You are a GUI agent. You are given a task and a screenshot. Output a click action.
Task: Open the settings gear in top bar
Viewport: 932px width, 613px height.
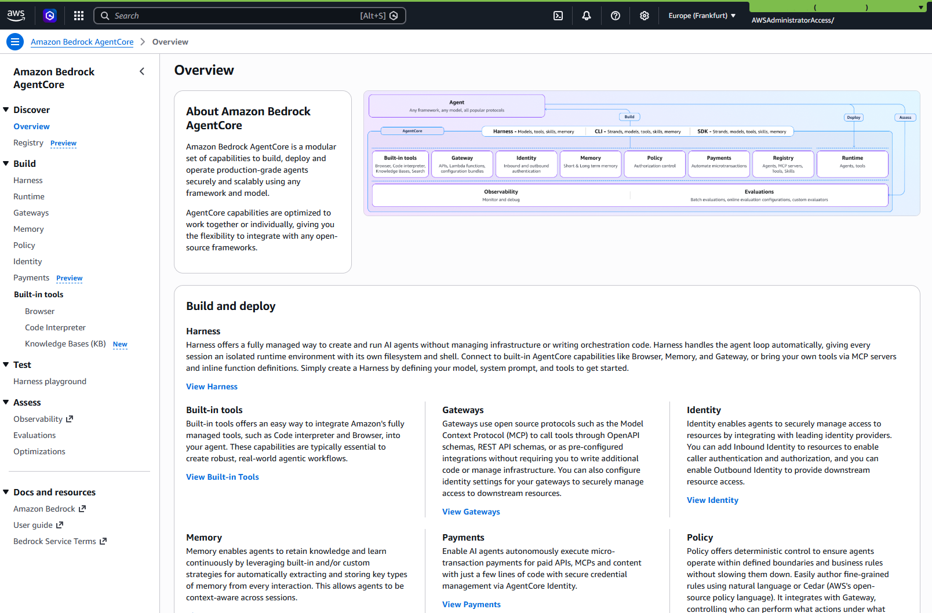[x=645, y=16]
